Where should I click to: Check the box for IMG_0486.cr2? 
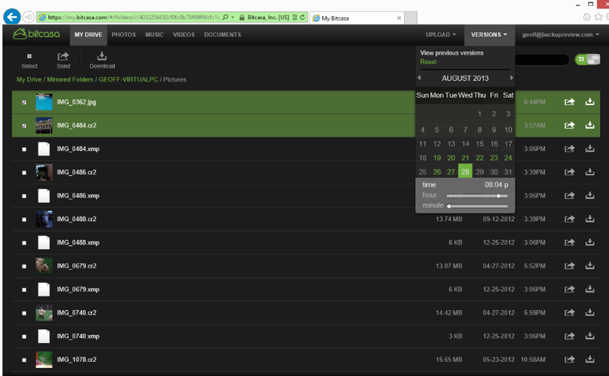(24, 173)
